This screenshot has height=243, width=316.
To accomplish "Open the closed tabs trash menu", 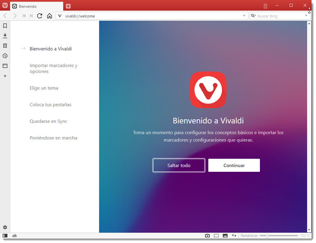I will coord(265,6).
